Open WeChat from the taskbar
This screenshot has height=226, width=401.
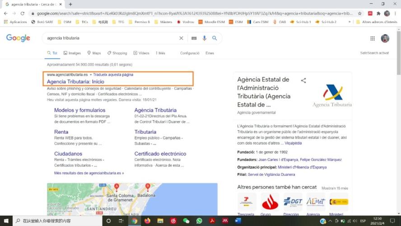(186, 221)
